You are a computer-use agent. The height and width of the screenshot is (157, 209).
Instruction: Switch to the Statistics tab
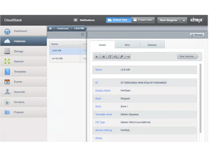click(152, 45)
